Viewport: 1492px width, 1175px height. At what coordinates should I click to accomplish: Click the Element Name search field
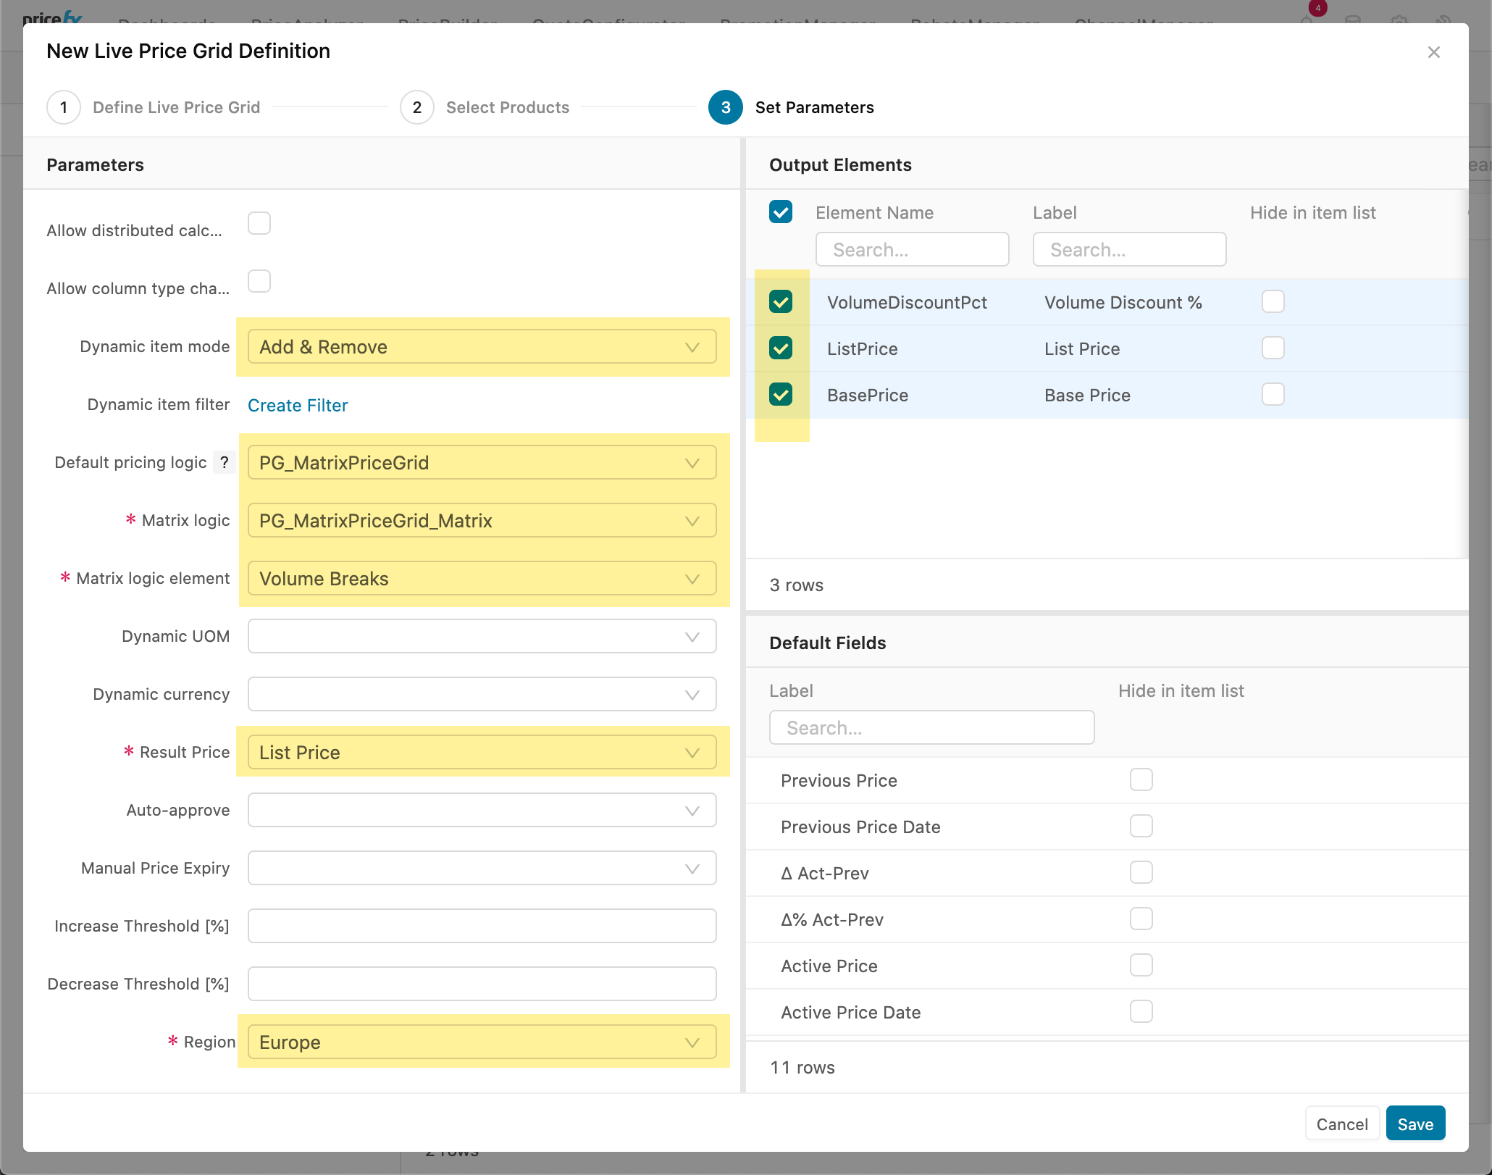pos(912,250)
